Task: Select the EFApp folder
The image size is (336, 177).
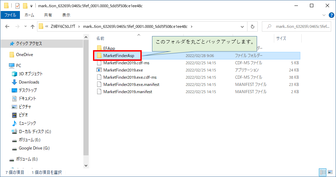Action: [x=109, y=48]
